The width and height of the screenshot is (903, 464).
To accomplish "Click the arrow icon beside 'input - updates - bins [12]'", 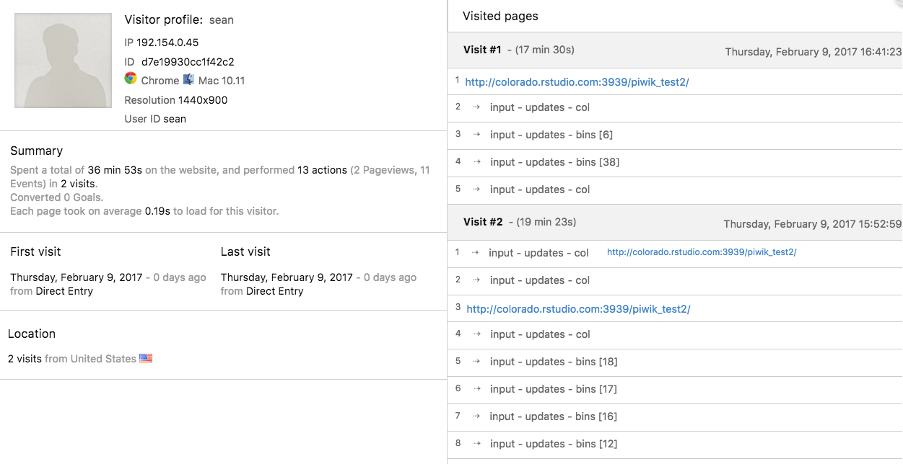I will pyautogui.click(x=475, y=444).
